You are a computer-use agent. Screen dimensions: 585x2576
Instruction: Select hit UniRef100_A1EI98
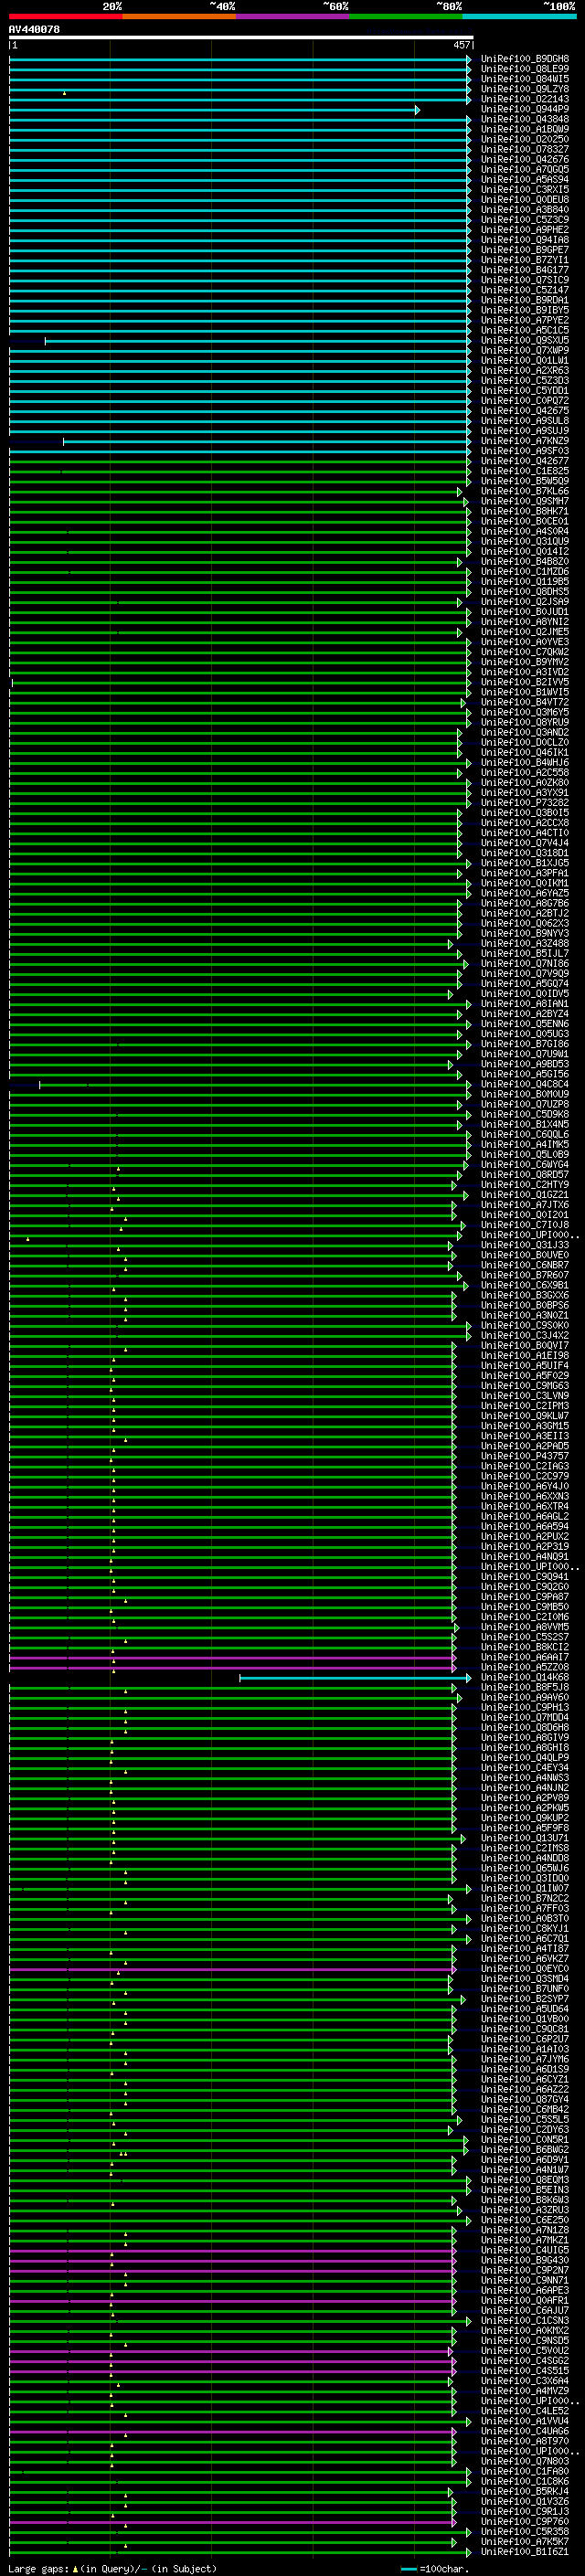pos(524,1355)
